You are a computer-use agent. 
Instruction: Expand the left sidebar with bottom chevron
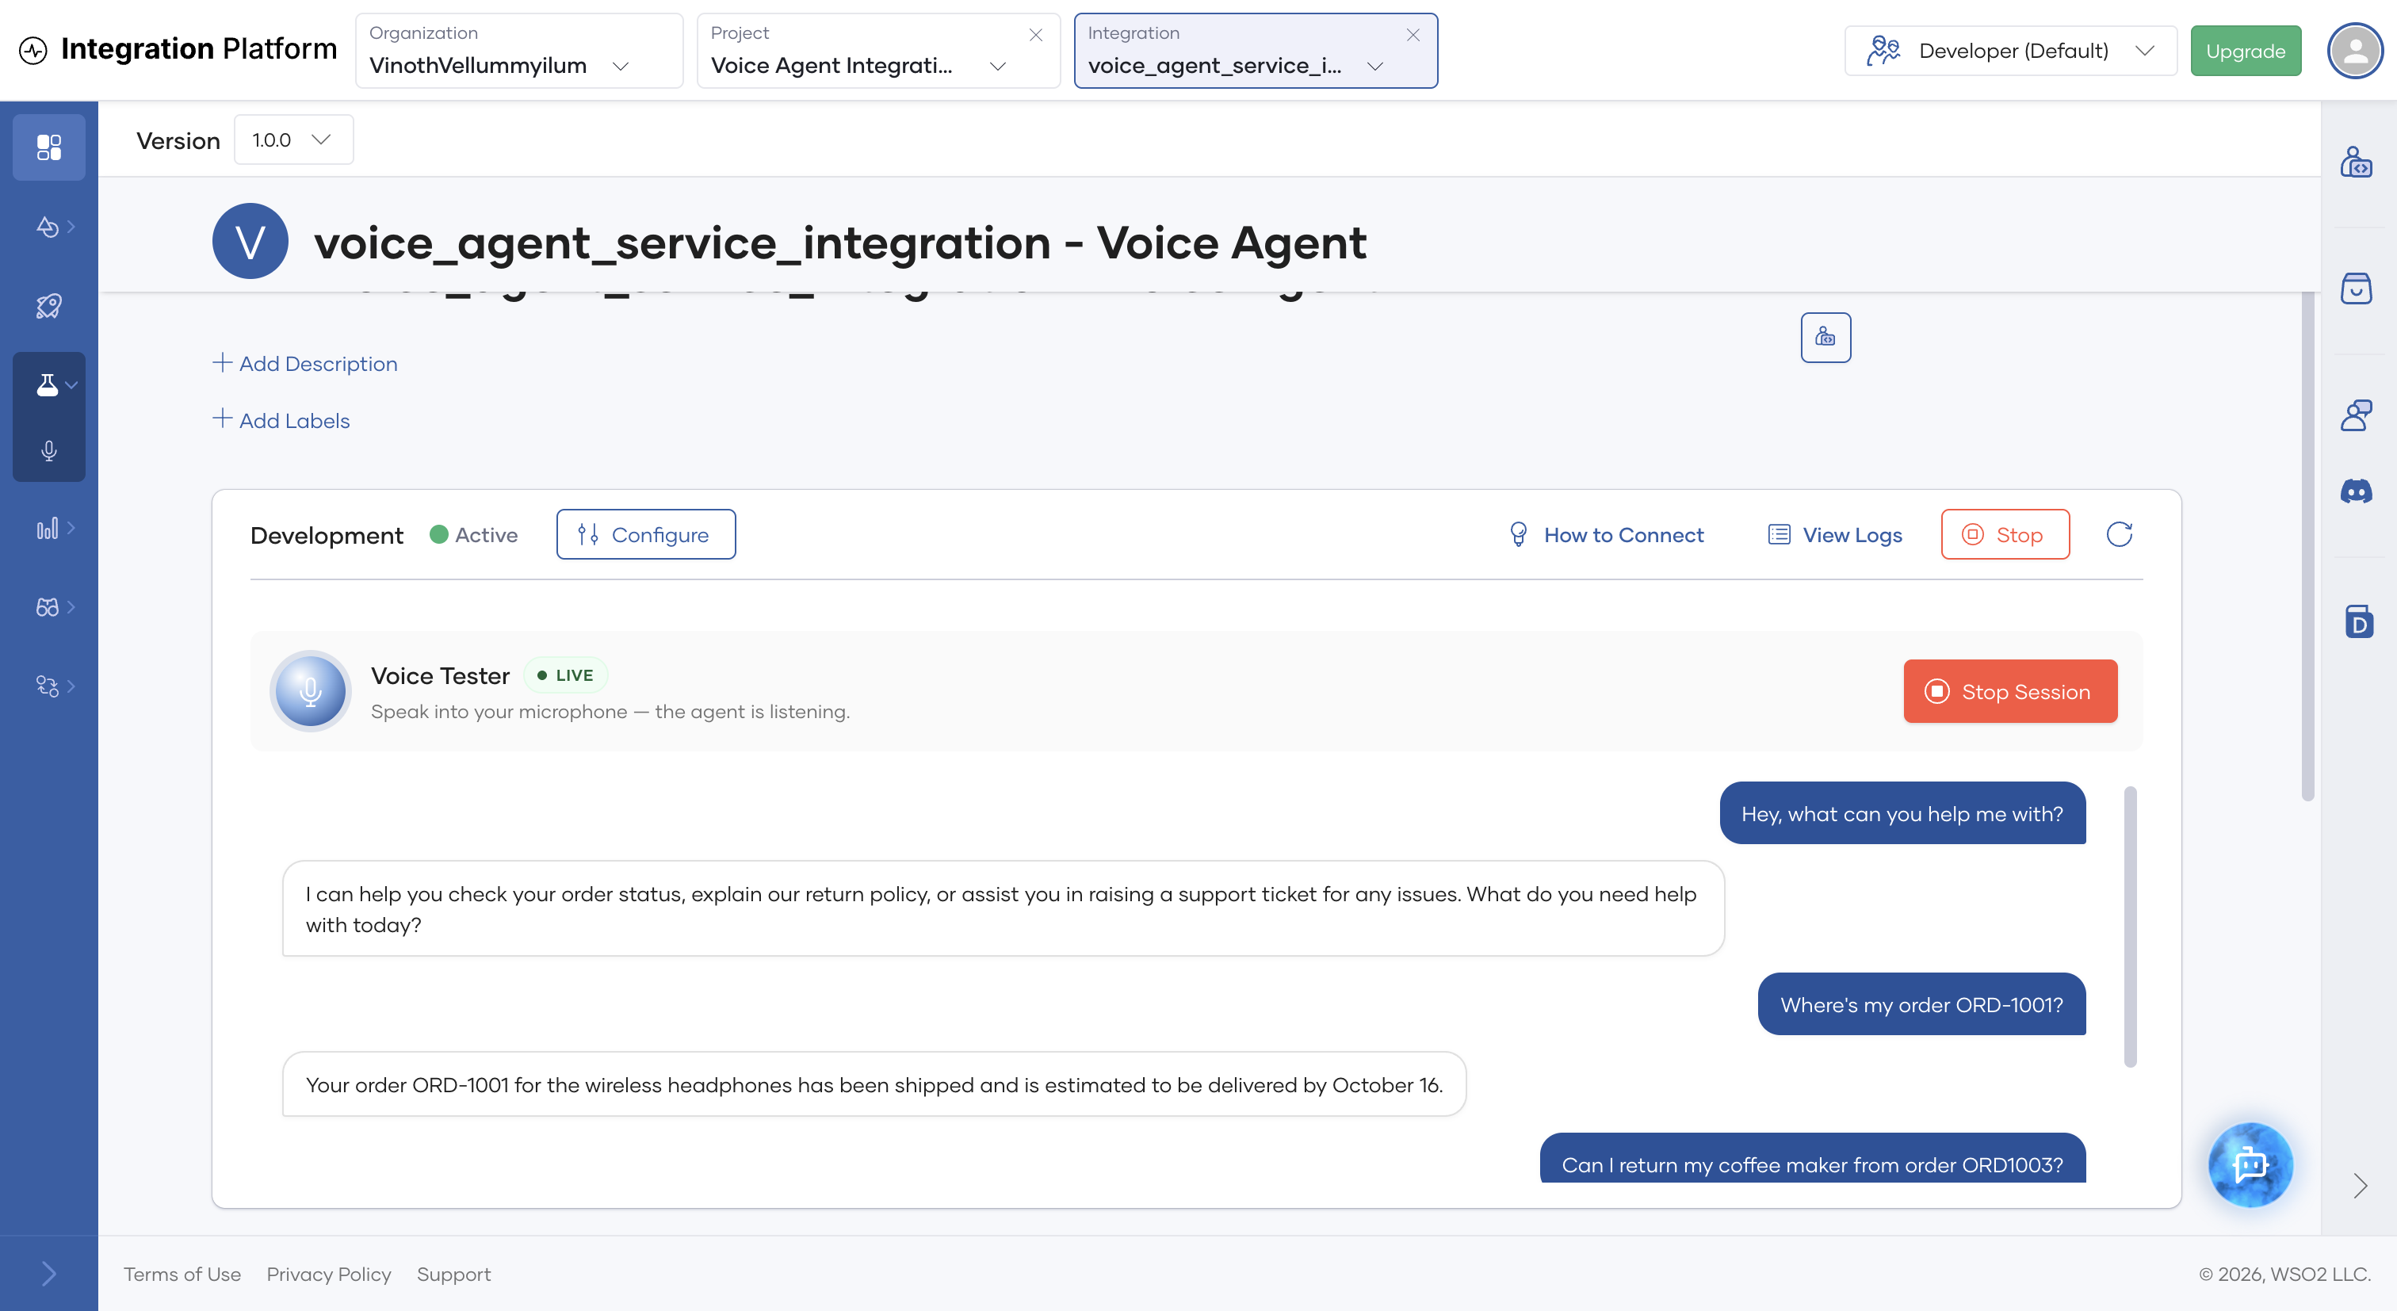[x=48, y=1273]
